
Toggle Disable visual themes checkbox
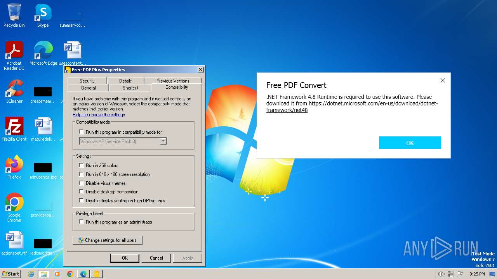pos(81,183)
